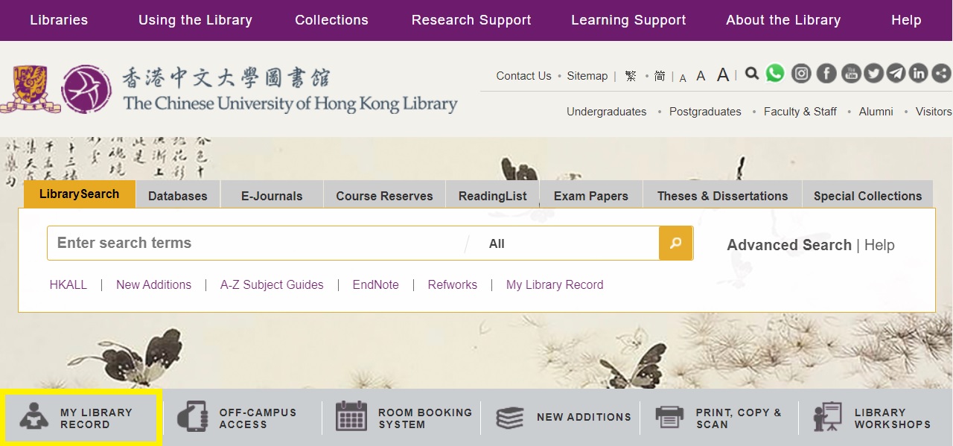Click the magnifier site search icon

(752, 74)
